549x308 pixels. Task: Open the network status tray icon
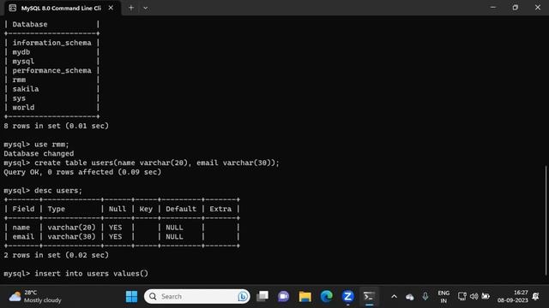tap(462, 297)
